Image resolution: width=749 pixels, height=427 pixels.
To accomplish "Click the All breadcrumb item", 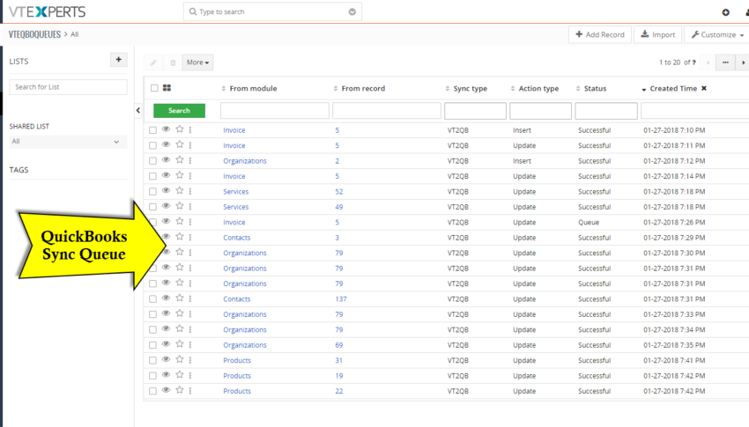I will point(75,34).
